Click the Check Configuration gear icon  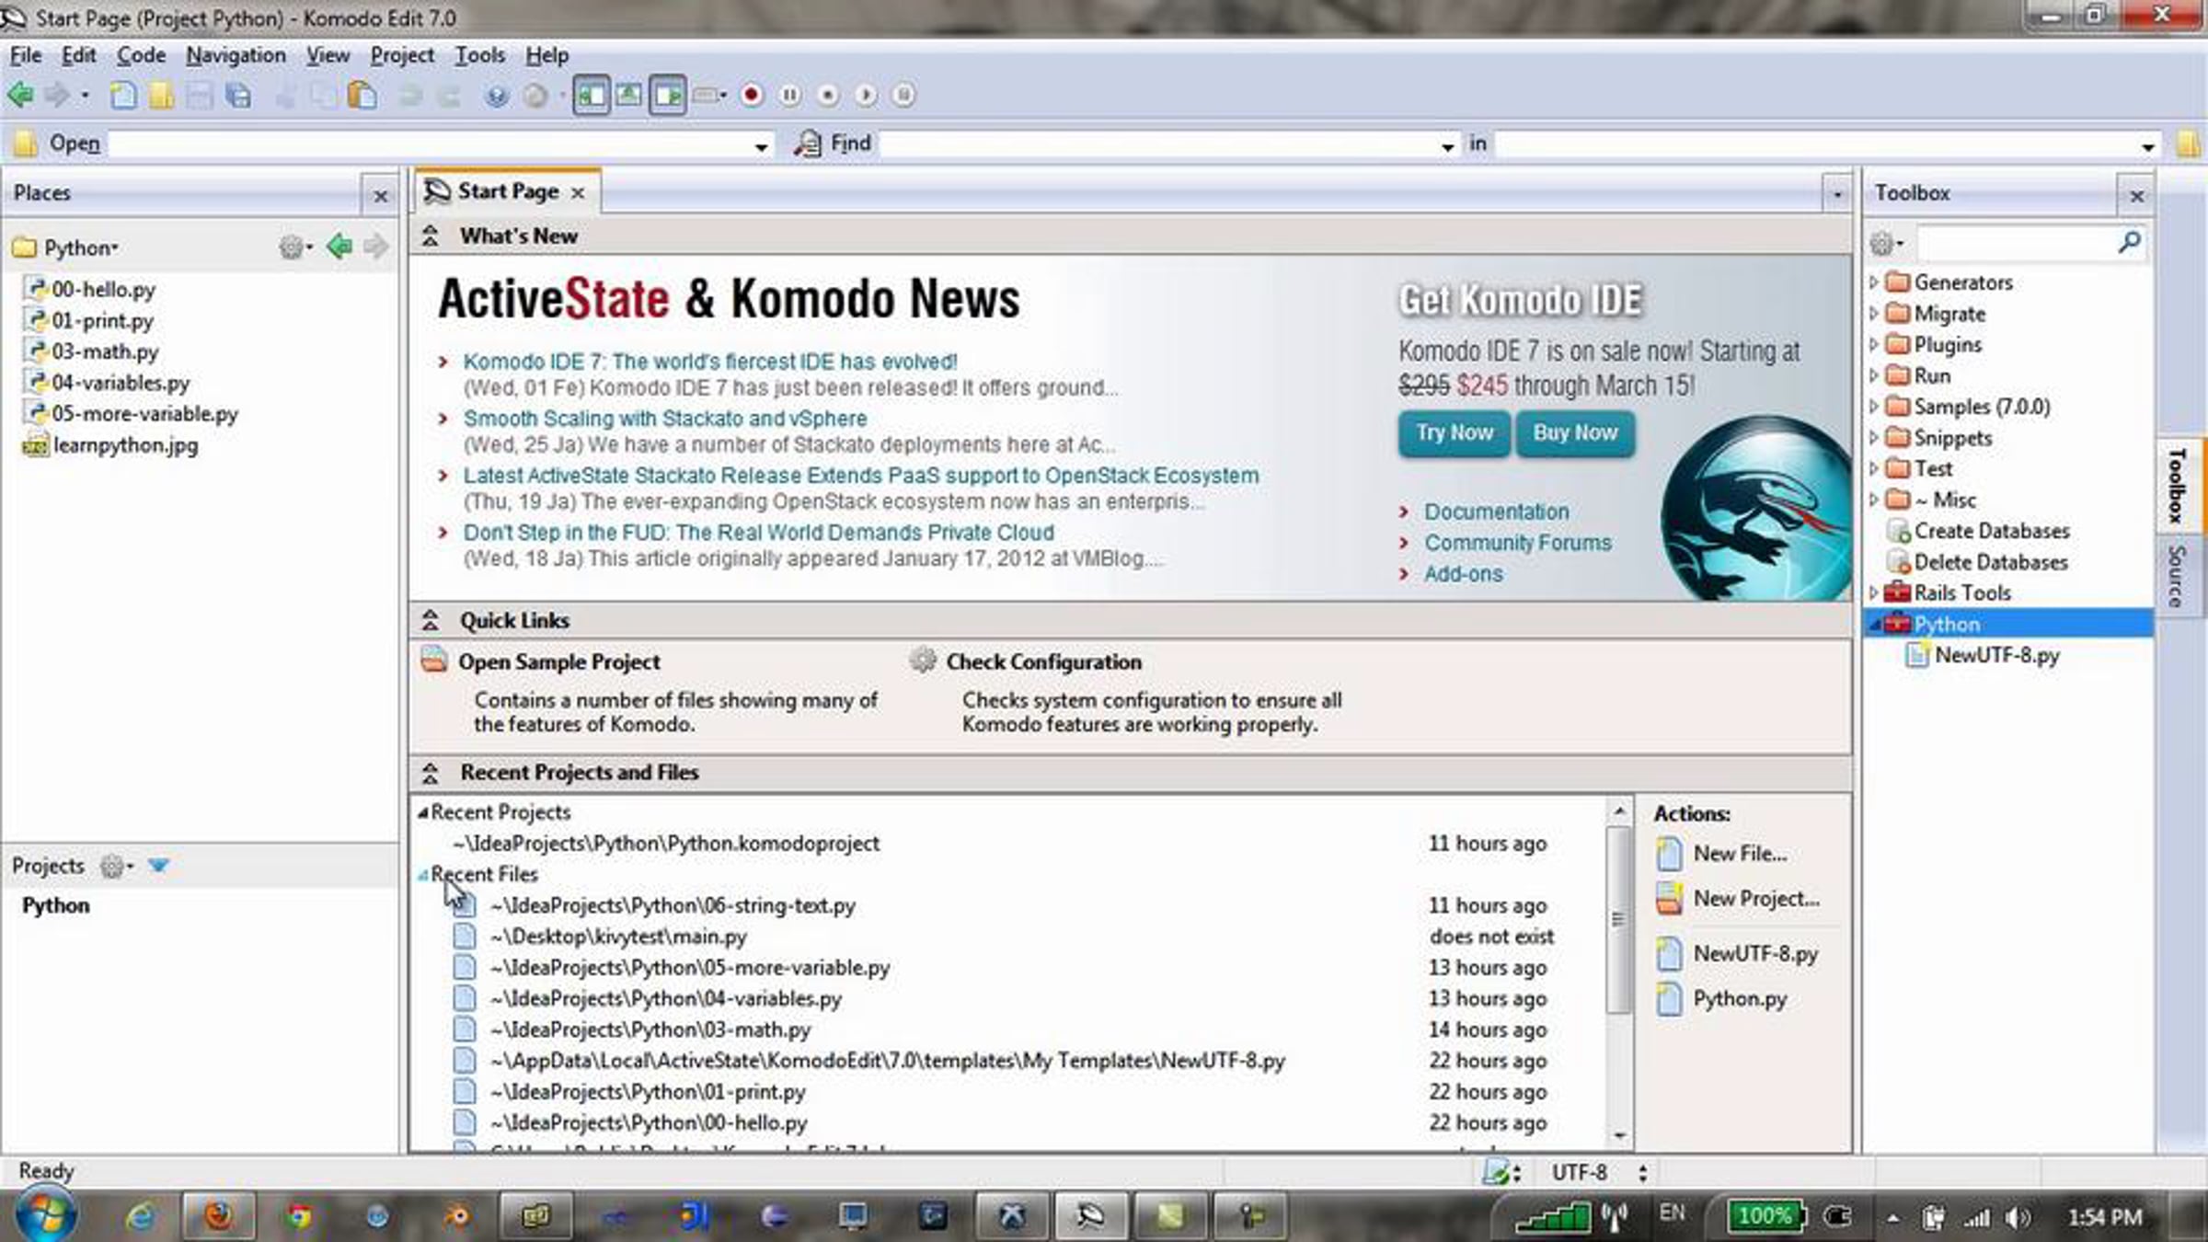(923, 661)
